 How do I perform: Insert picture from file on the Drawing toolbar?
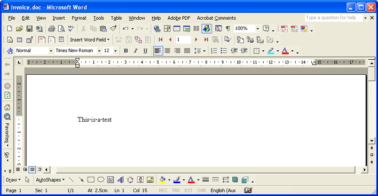click(x=150, y=180)
